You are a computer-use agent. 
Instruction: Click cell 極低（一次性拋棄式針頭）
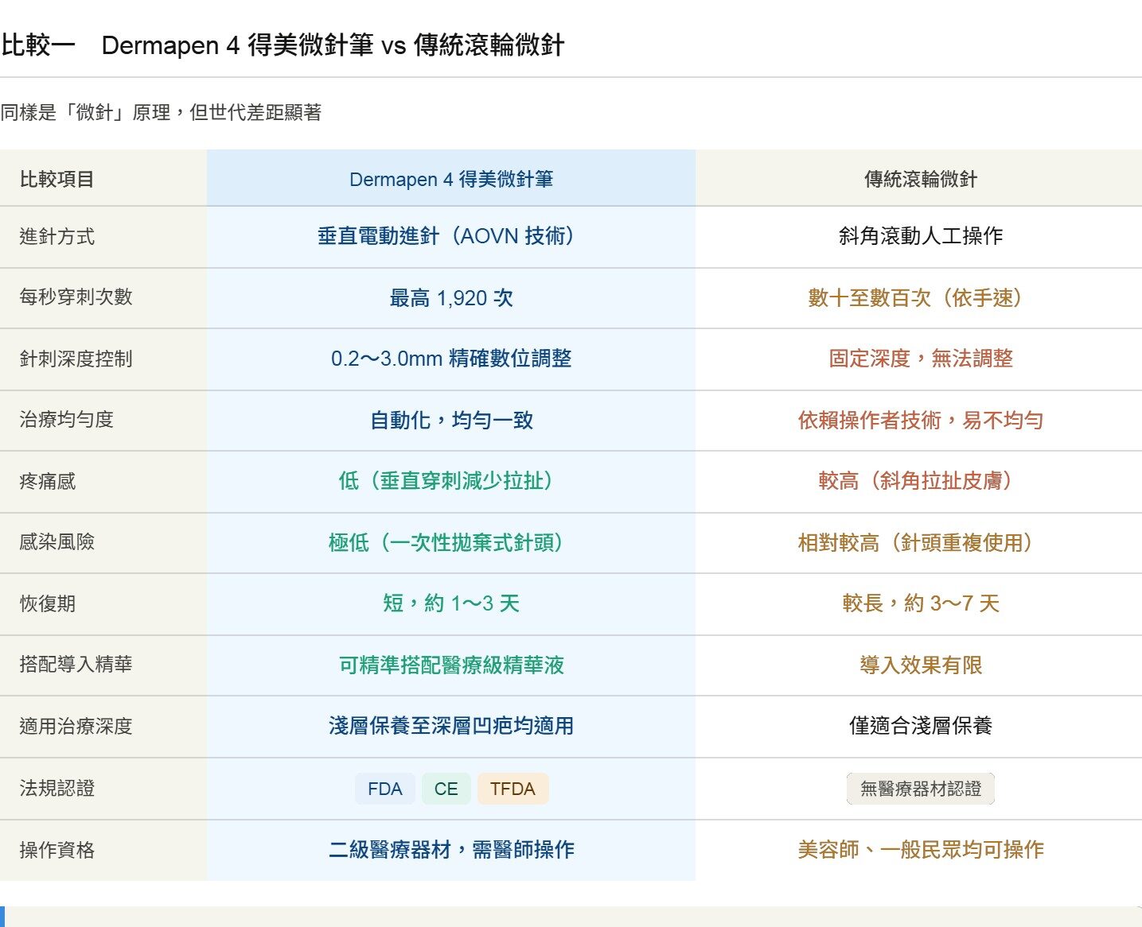point(451,543)
